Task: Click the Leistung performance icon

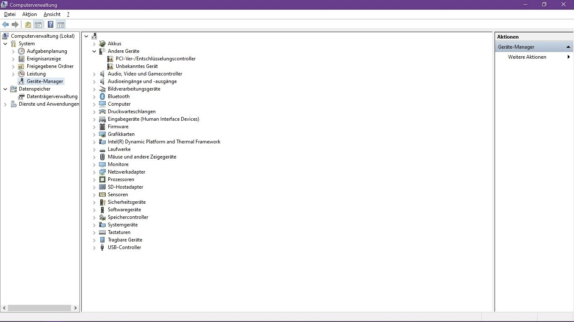Action: tap(21, 74)
